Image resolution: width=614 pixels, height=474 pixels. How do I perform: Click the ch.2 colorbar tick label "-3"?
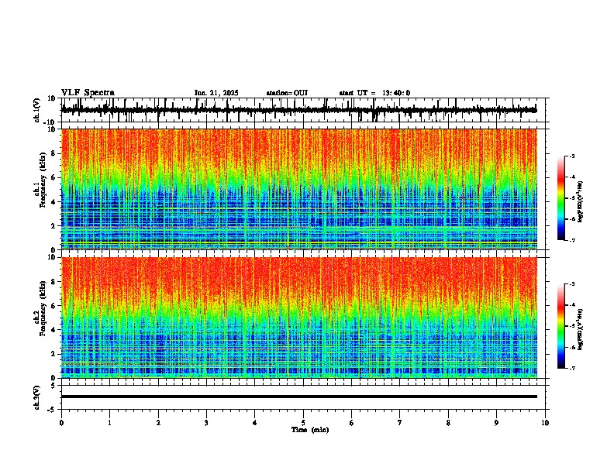pos(571,284)
